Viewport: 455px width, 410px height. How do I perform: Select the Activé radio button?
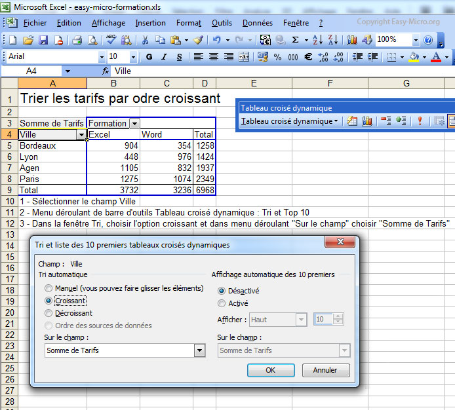click(x=222, y=303)
